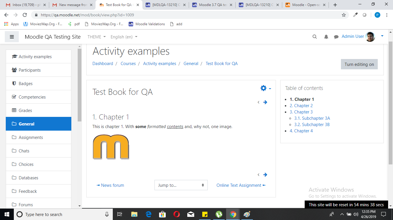The image size is (393, 220).
Task: Open the Windows action center icon
Action: coord(383,214)
